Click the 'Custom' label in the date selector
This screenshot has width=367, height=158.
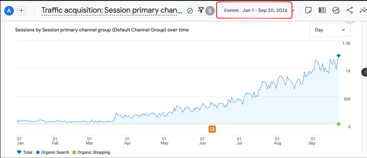pos(231,10)
